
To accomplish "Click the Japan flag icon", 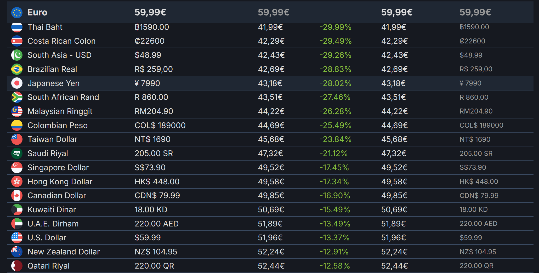I will [17, 83].
